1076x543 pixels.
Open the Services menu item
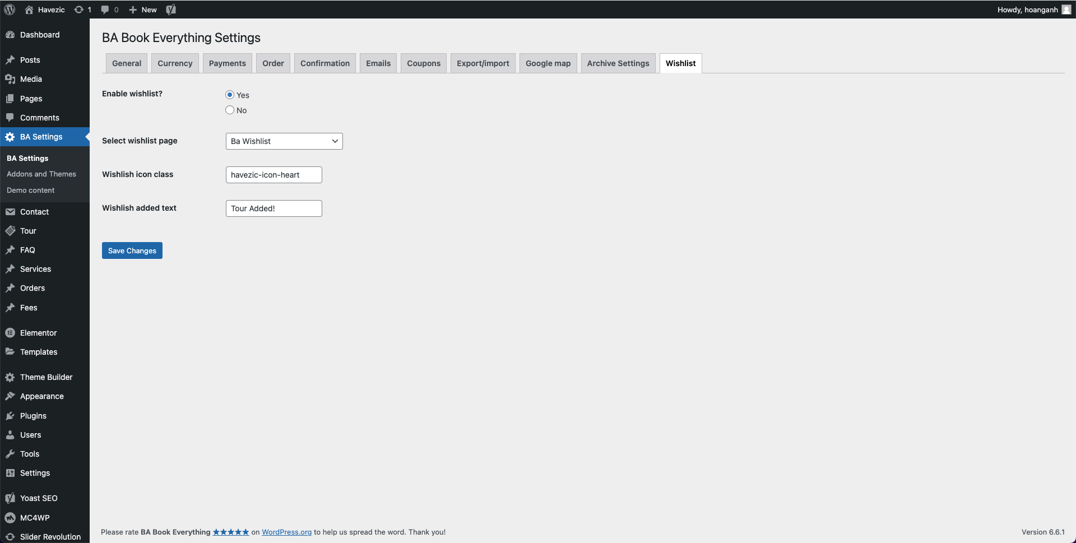pyautogui.click(x=45, y=269)
